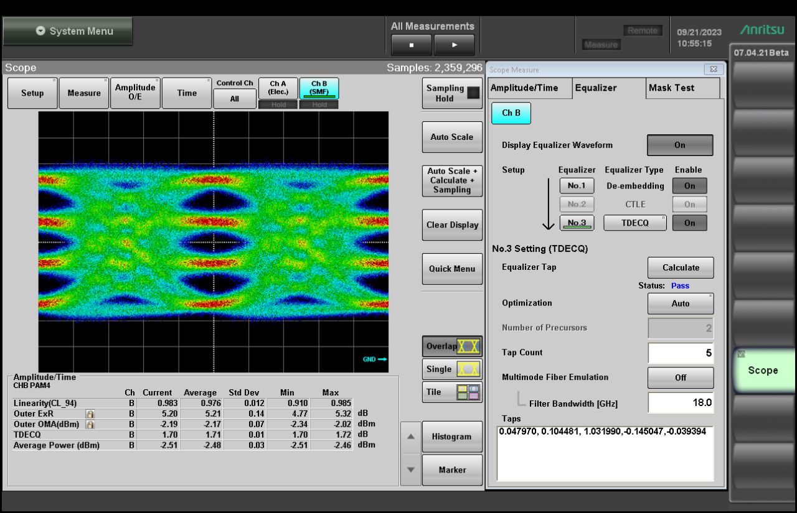Start all measurements with the play button
The width and height of the screenshot is (797, 513).
pos(454,45)
